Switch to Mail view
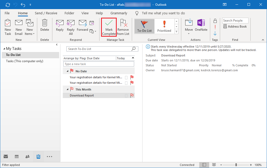267x168 pixels. [x=6, y=157]
